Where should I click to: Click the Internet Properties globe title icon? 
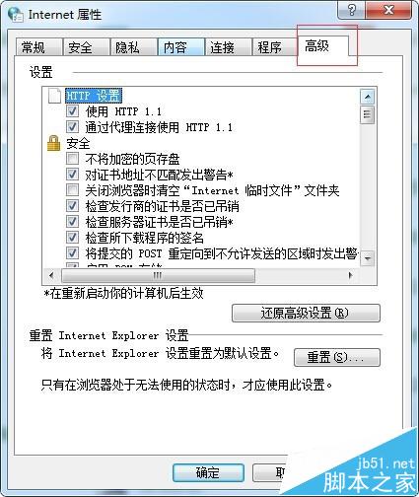(15, 15)
